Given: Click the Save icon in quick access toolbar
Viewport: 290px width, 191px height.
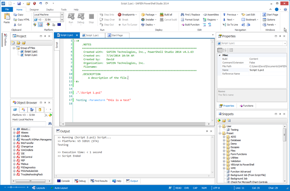Looking at the screenshot, I should point(19,3).
